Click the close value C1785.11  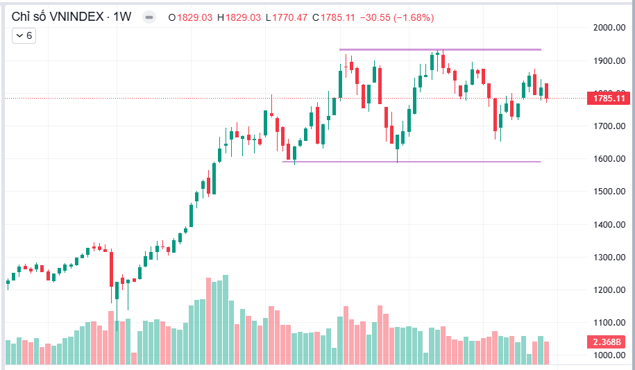(334, 17)
